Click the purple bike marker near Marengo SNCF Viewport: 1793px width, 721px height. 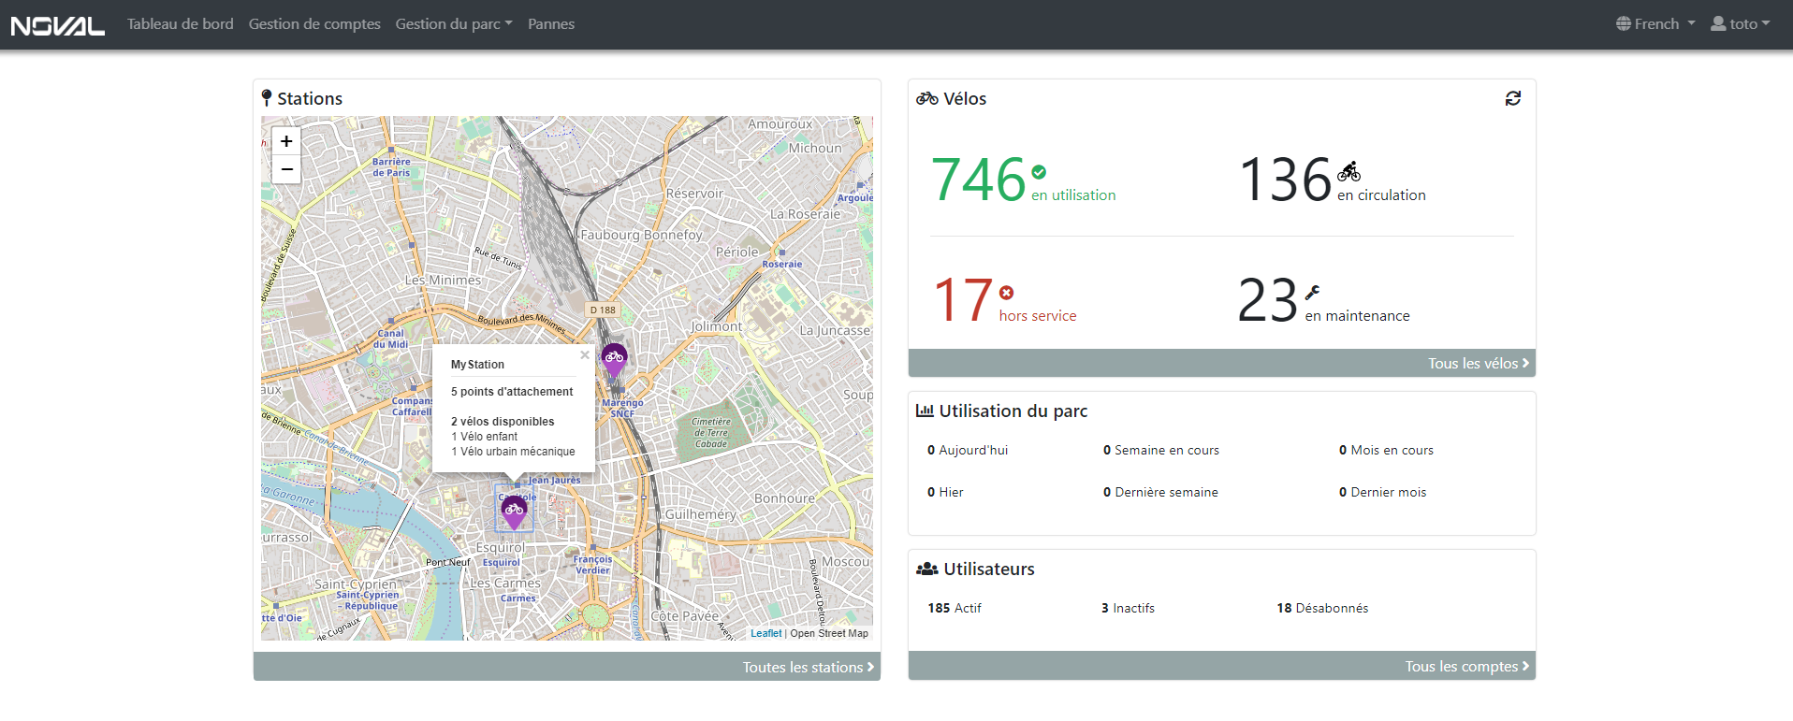coord(614,359)
